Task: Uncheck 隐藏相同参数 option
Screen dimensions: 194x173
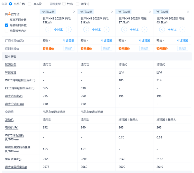Action: coord(7,25)
